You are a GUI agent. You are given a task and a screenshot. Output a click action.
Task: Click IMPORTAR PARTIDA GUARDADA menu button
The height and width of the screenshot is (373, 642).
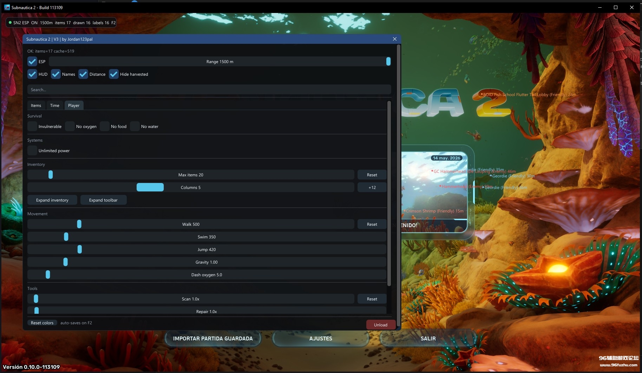213,339
